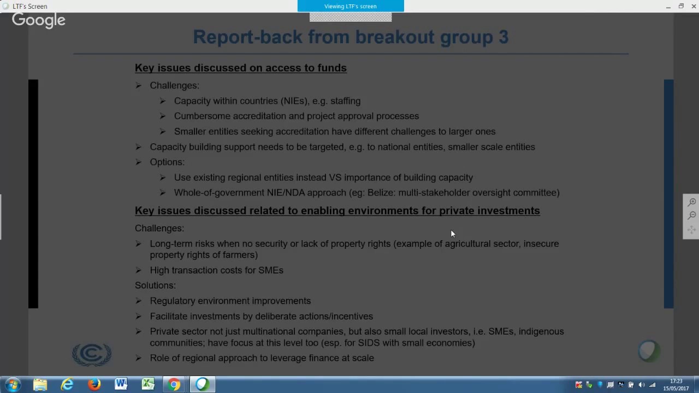Open the volume speaker tray control
This screenshot has width=699, height=393.
coord(642,385)
